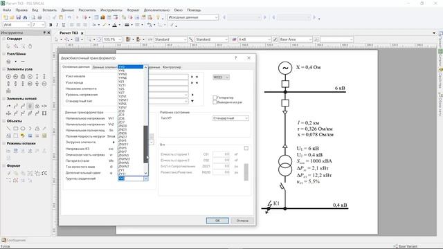443x249 pixels.
Task: Select the last icon in Элементы ветвей group
Action: coord(44,113)
